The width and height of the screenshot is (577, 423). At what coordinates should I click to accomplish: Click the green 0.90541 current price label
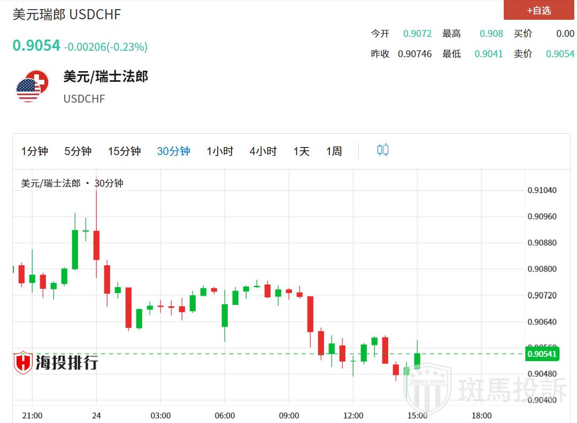click(x=542, y=353)
